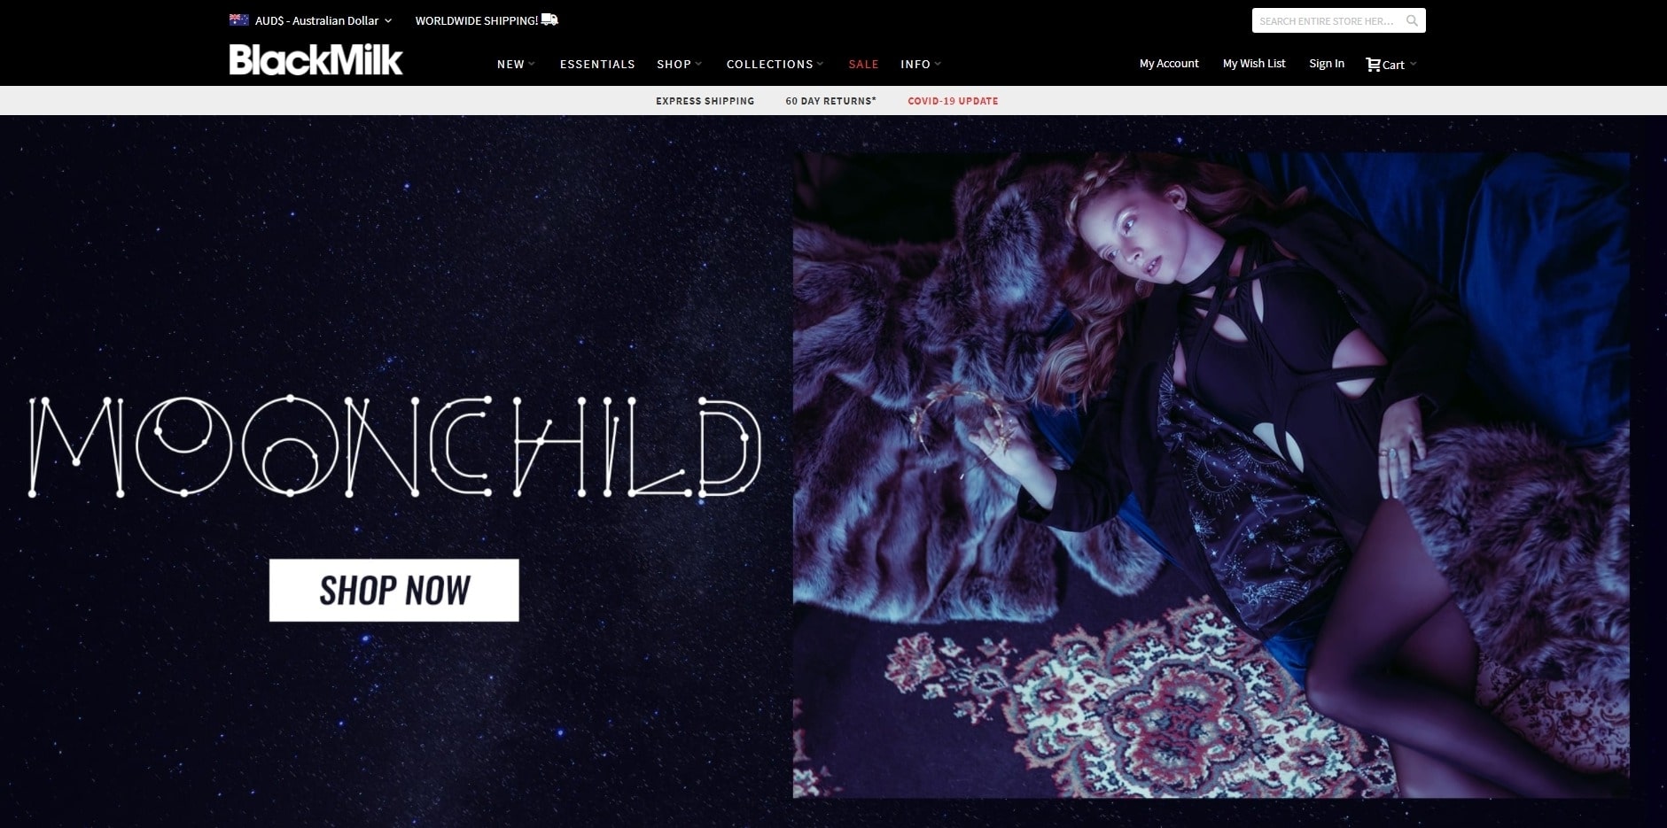Click the Sign In link
This screenshot has width=1667, height=828.
click(1327, 64)
